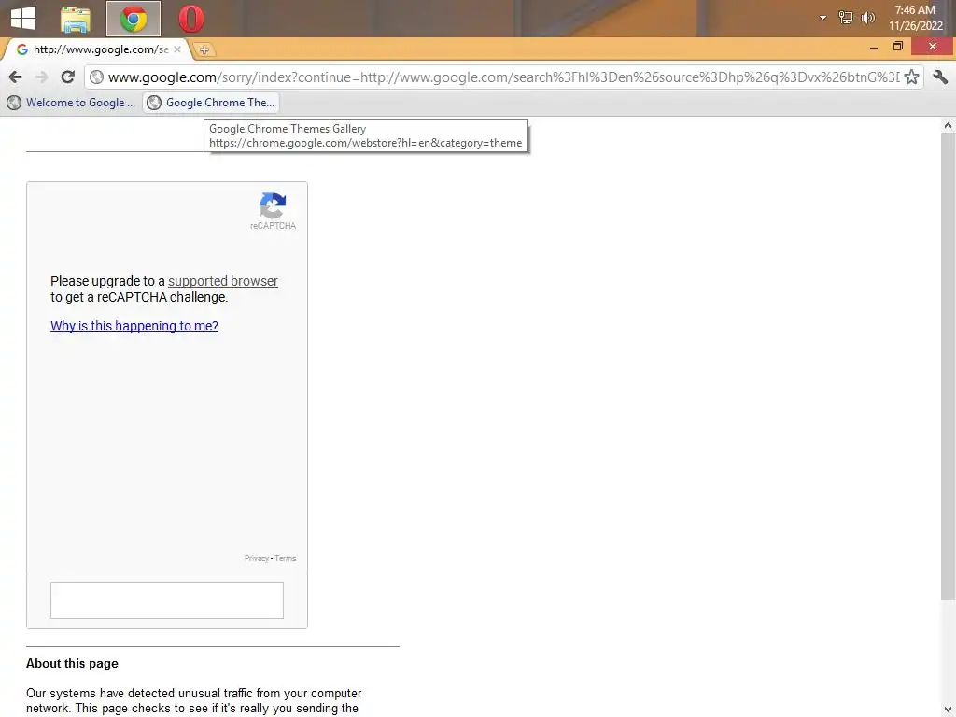Click the reCAPTCHA logo

tap(273, 211)
